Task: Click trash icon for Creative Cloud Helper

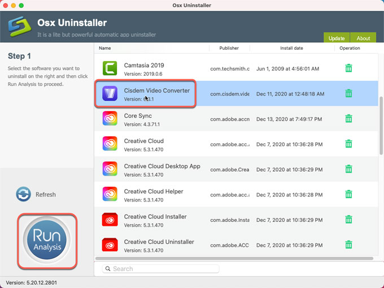Action: (348, 194)
